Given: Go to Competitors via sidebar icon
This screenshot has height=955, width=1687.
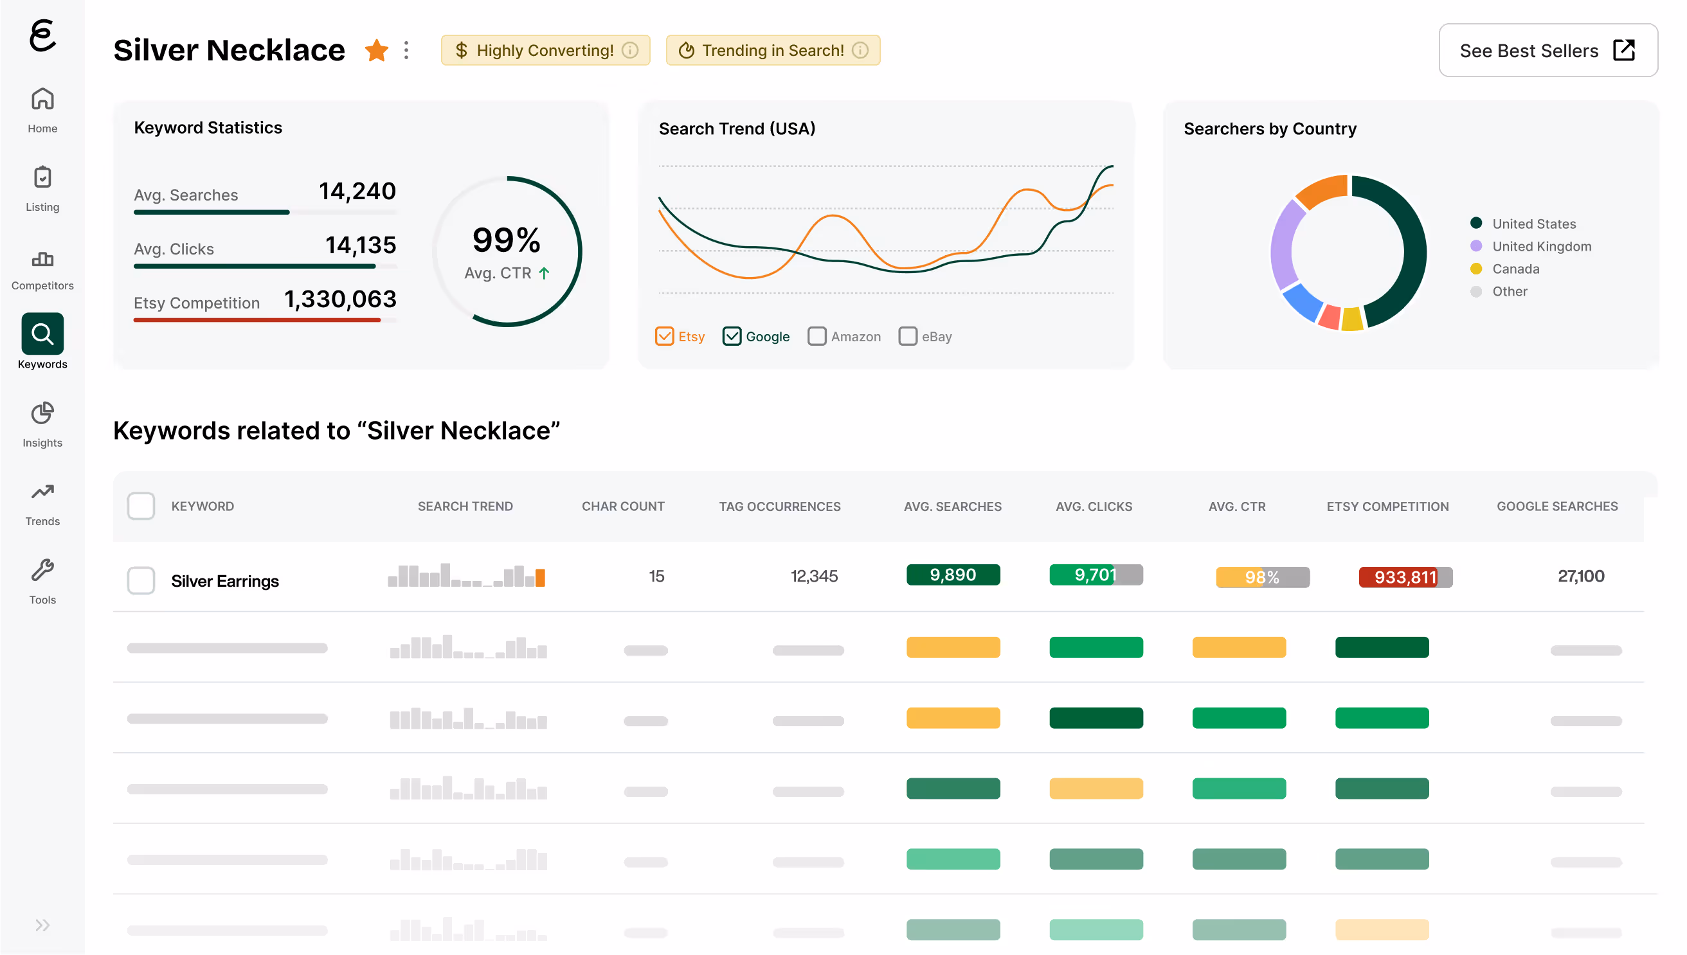Looking at the screenshot, I should (42, 258).
